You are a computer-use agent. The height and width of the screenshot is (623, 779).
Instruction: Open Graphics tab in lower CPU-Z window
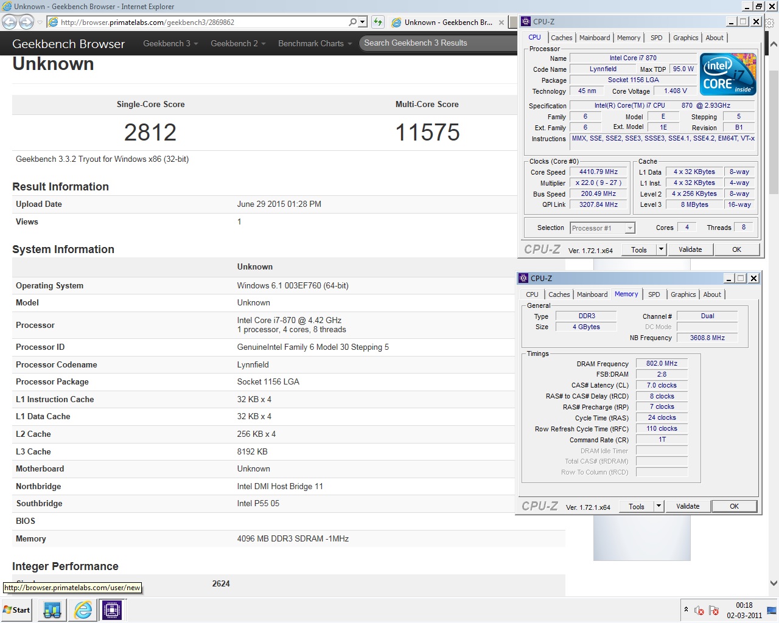click(x=683, y=294)
